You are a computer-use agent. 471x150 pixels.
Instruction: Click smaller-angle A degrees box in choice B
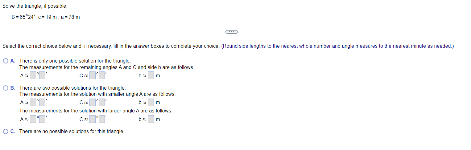33,102
